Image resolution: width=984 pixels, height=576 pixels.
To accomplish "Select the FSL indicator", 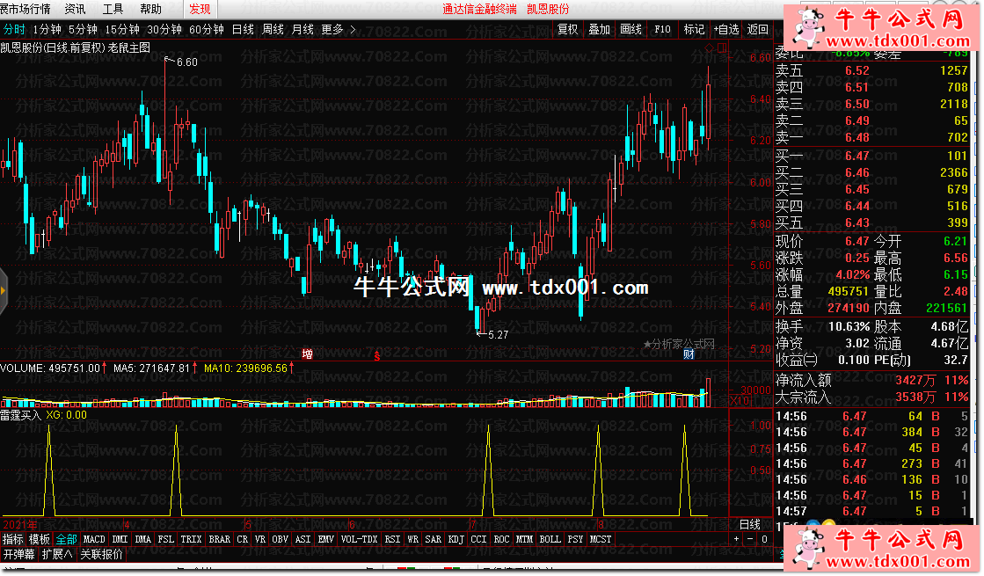I will click(x=165, y=539).
